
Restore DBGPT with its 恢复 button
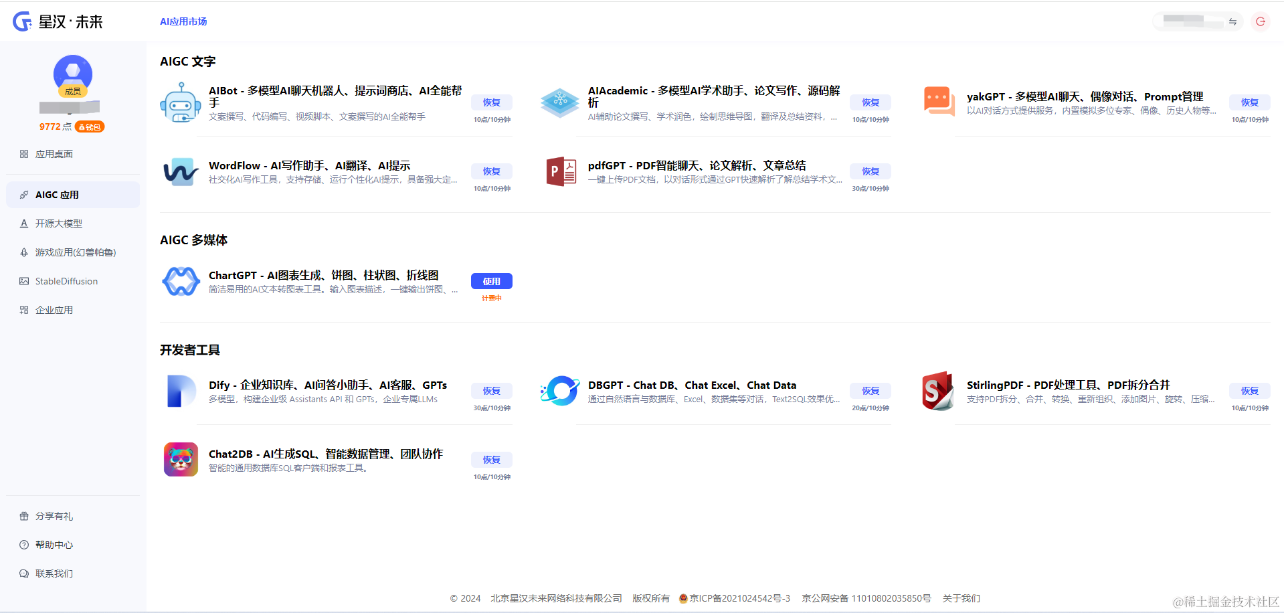click(870, 391)
